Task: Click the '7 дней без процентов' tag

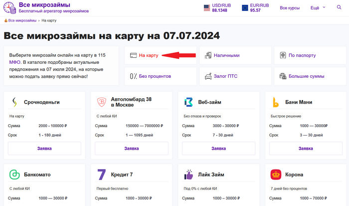Action: point(289,189)
